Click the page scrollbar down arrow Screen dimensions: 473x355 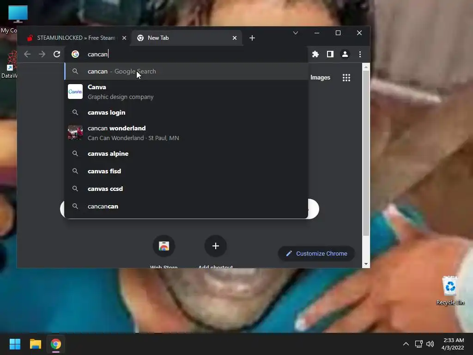click(366, 264)
